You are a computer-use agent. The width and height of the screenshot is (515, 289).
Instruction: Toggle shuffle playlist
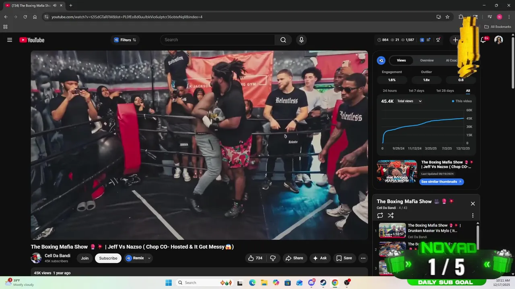pyautogui.click(x=391, y=216)
